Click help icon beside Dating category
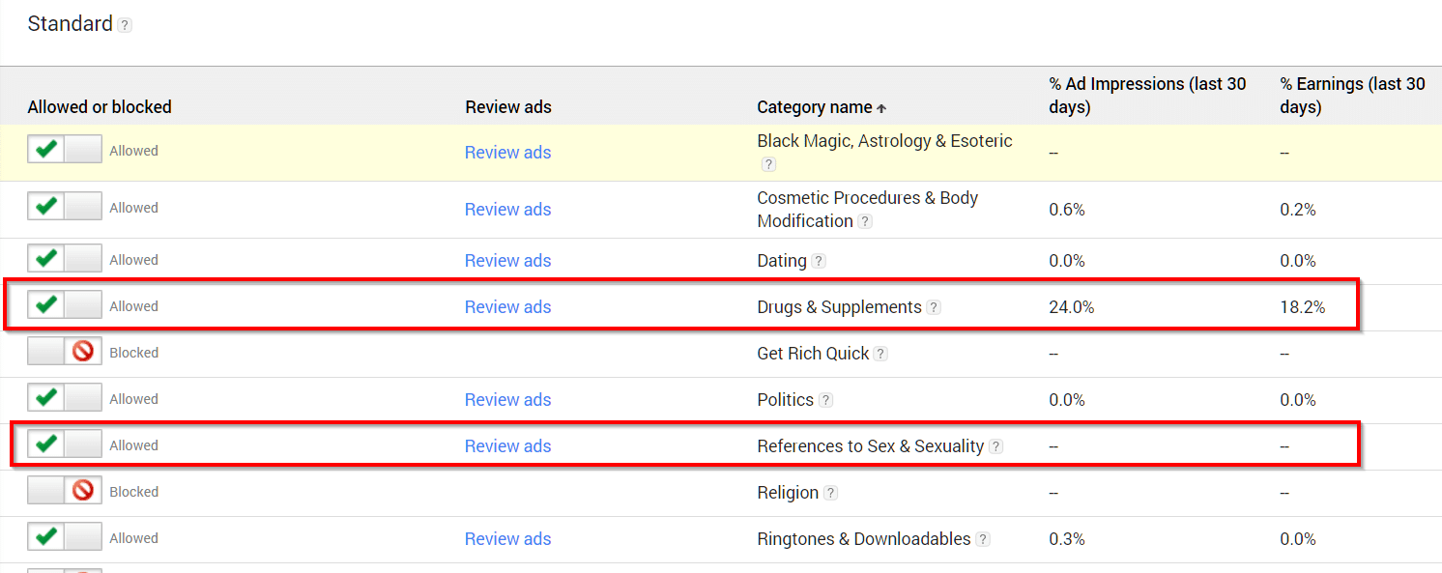The width and height of the screenshot is (1442, 573). click(819, 261)
